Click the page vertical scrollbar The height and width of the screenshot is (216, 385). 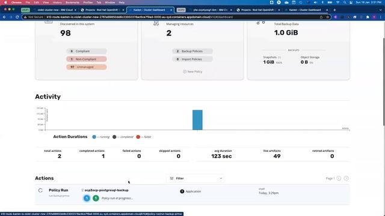coord(384,82)
